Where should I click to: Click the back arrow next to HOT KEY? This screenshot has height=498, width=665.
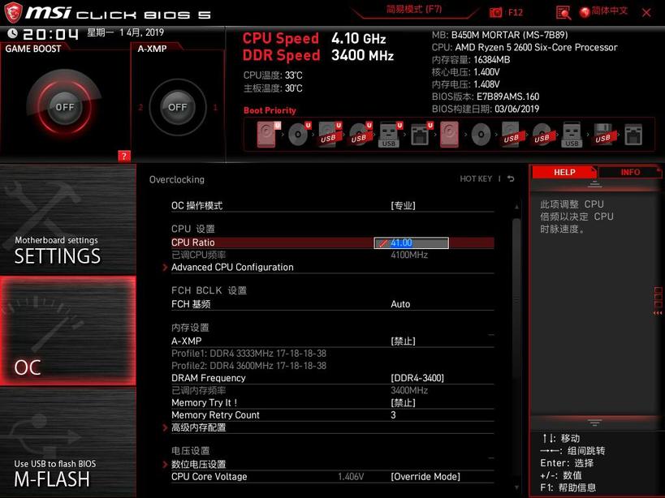(511, 178)
